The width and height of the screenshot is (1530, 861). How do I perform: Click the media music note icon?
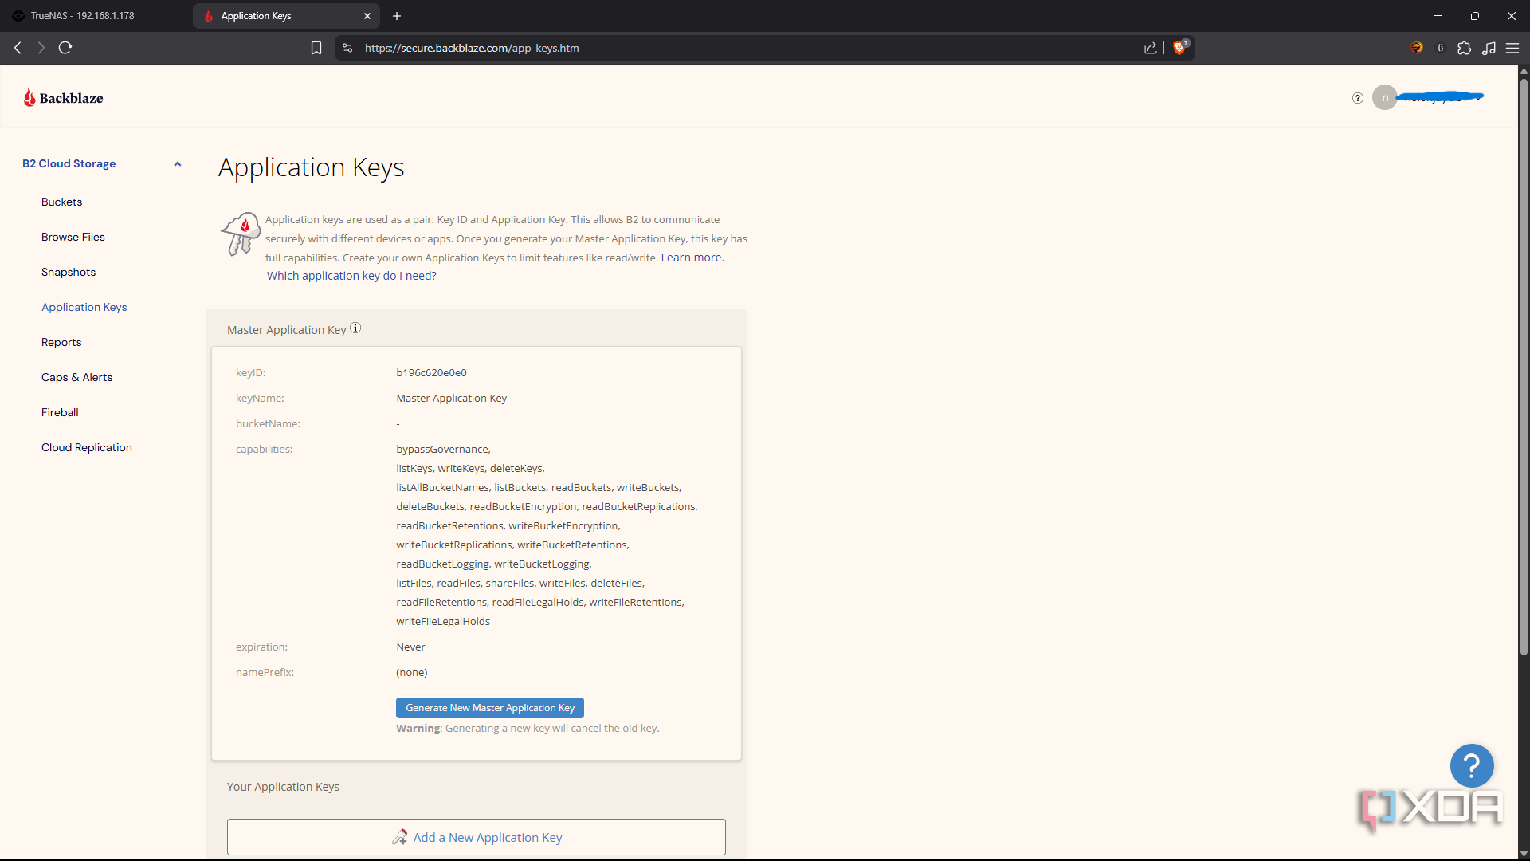(1489, 48)
